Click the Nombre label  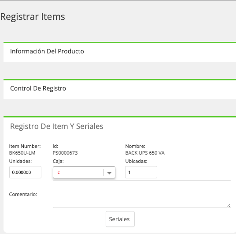point(135,146)
